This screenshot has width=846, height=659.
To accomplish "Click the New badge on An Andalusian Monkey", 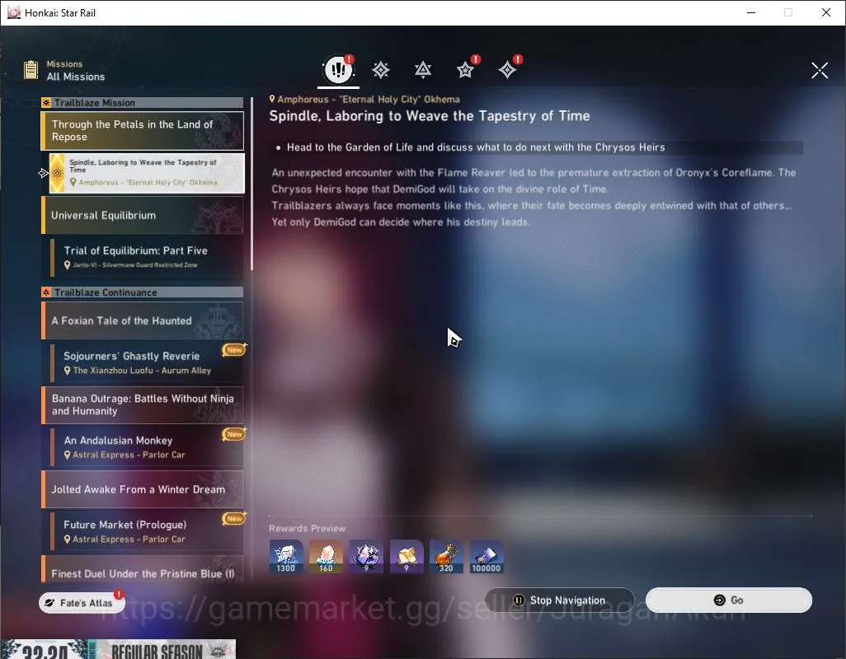I will 234,434.
